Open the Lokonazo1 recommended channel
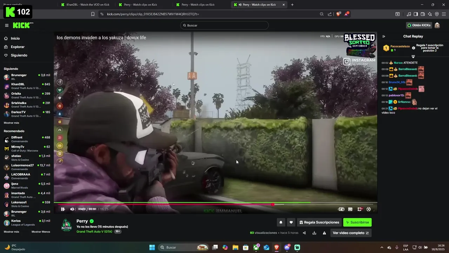 [x=27, y=204]
